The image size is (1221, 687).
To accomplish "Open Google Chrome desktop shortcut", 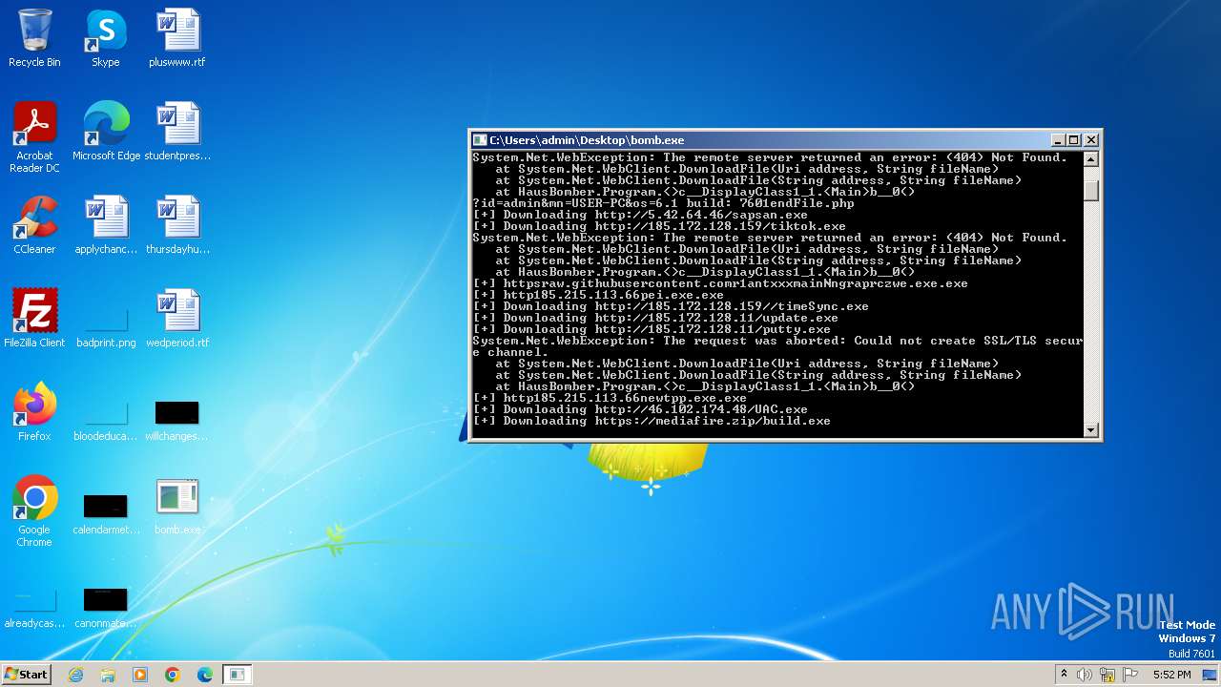I will 34,512.
